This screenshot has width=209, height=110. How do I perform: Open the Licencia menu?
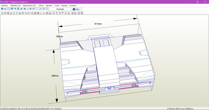coord(73,5)
